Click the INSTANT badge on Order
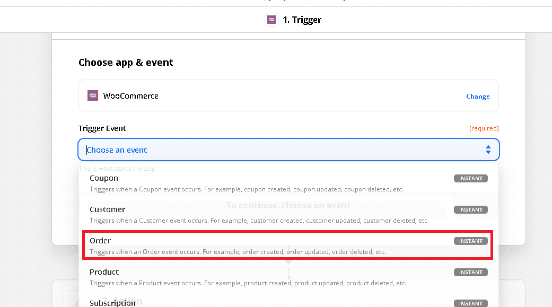This screenshot has width=552, height=307. point(470,241)
